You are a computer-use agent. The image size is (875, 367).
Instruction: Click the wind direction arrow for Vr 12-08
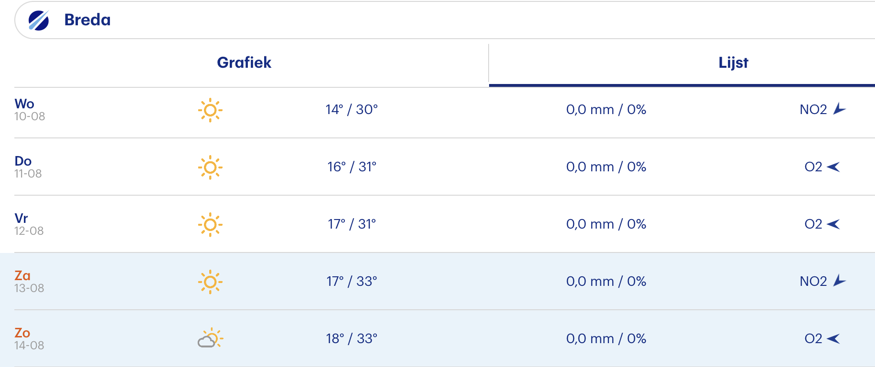click(833, 224)
